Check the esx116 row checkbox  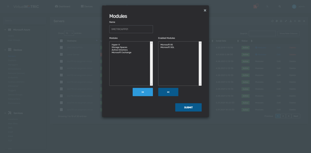pos(61,96)
